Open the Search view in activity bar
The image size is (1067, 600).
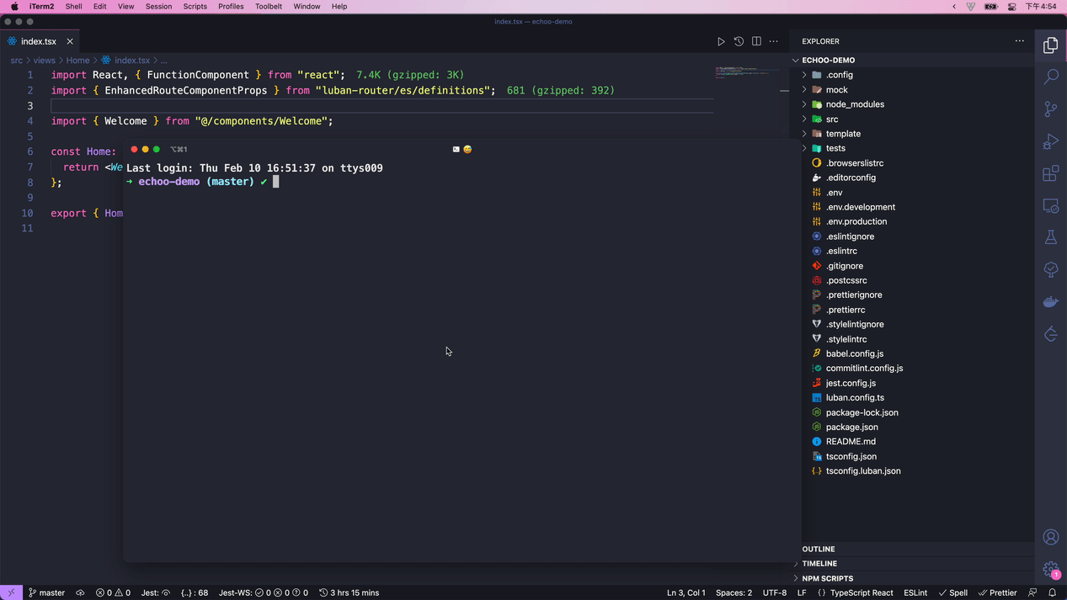[1050, 77]
